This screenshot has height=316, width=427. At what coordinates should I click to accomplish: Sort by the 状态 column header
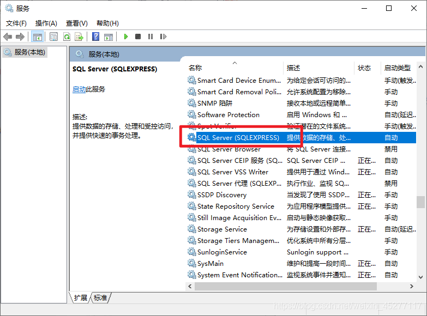click(x=368, y=68)
